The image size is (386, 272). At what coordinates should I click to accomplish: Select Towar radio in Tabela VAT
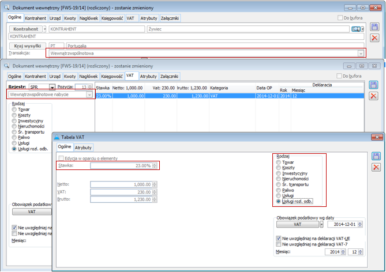[x=279, y=163]
